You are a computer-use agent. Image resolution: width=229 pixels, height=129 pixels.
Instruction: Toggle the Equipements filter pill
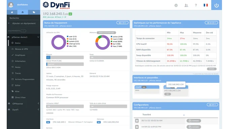[x=23, y=31]
